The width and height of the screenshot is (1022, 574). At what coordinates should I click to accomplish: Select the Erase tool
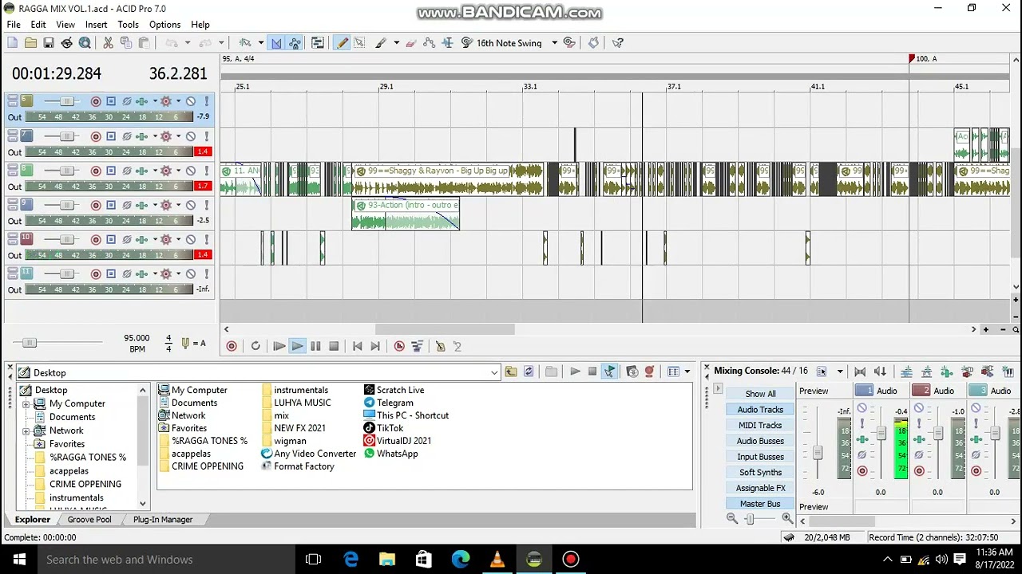click(410, 43)
